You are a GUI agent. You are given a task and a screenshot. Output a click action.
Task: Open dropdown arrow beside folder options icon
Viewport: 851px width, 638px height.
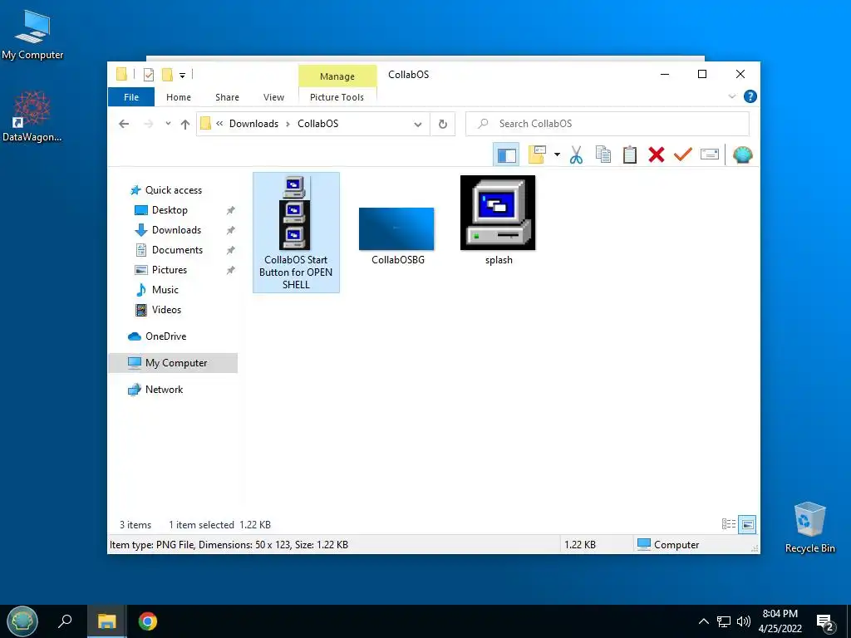[x=557, y=155]
